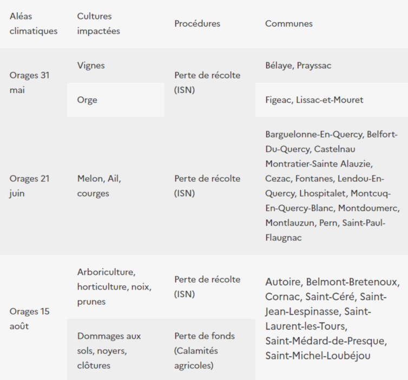Click the "Melon, Ail, courges" cell
408x380 pixels.
(x=99, y=186)
